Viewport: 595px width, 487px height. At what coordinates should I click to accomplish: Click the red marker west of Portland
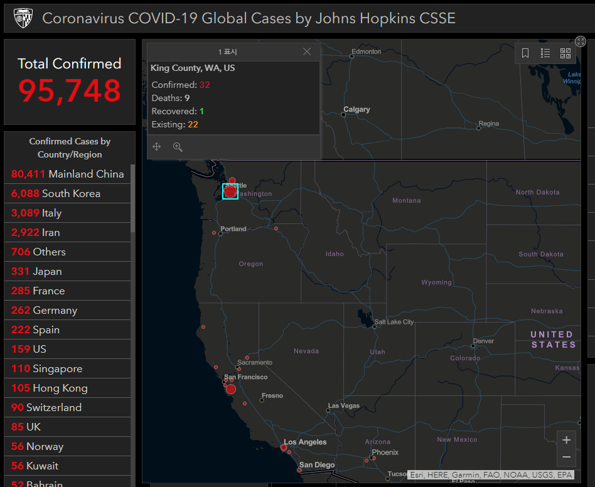214,233
